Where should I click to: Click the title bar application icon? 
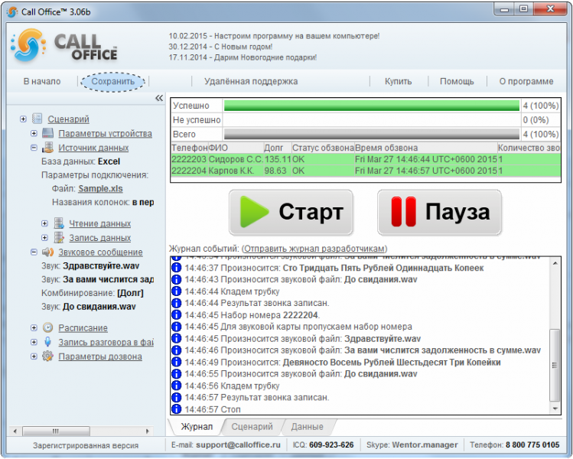(x=12, y=12)
